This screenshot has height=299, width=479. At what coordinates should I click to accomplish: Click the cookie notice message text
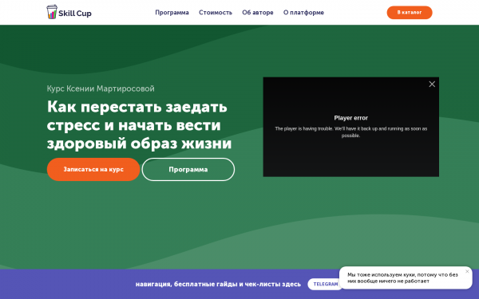click(402, 277)
